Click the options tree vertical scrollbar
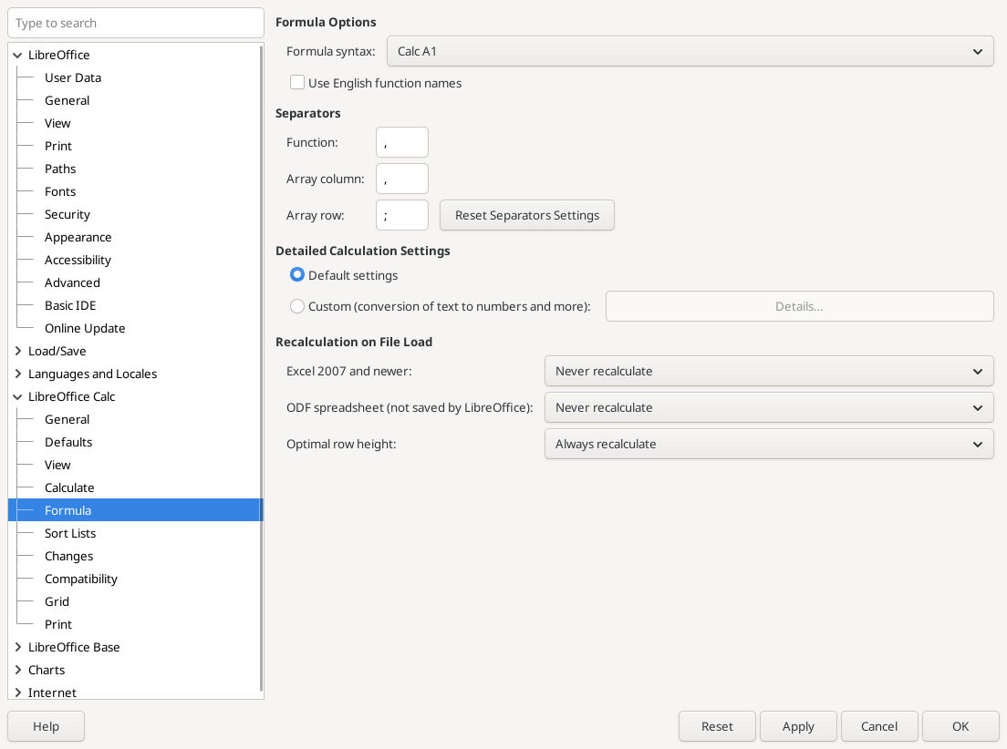Viewport: 1007px width, 749px height. click(261, 368)
